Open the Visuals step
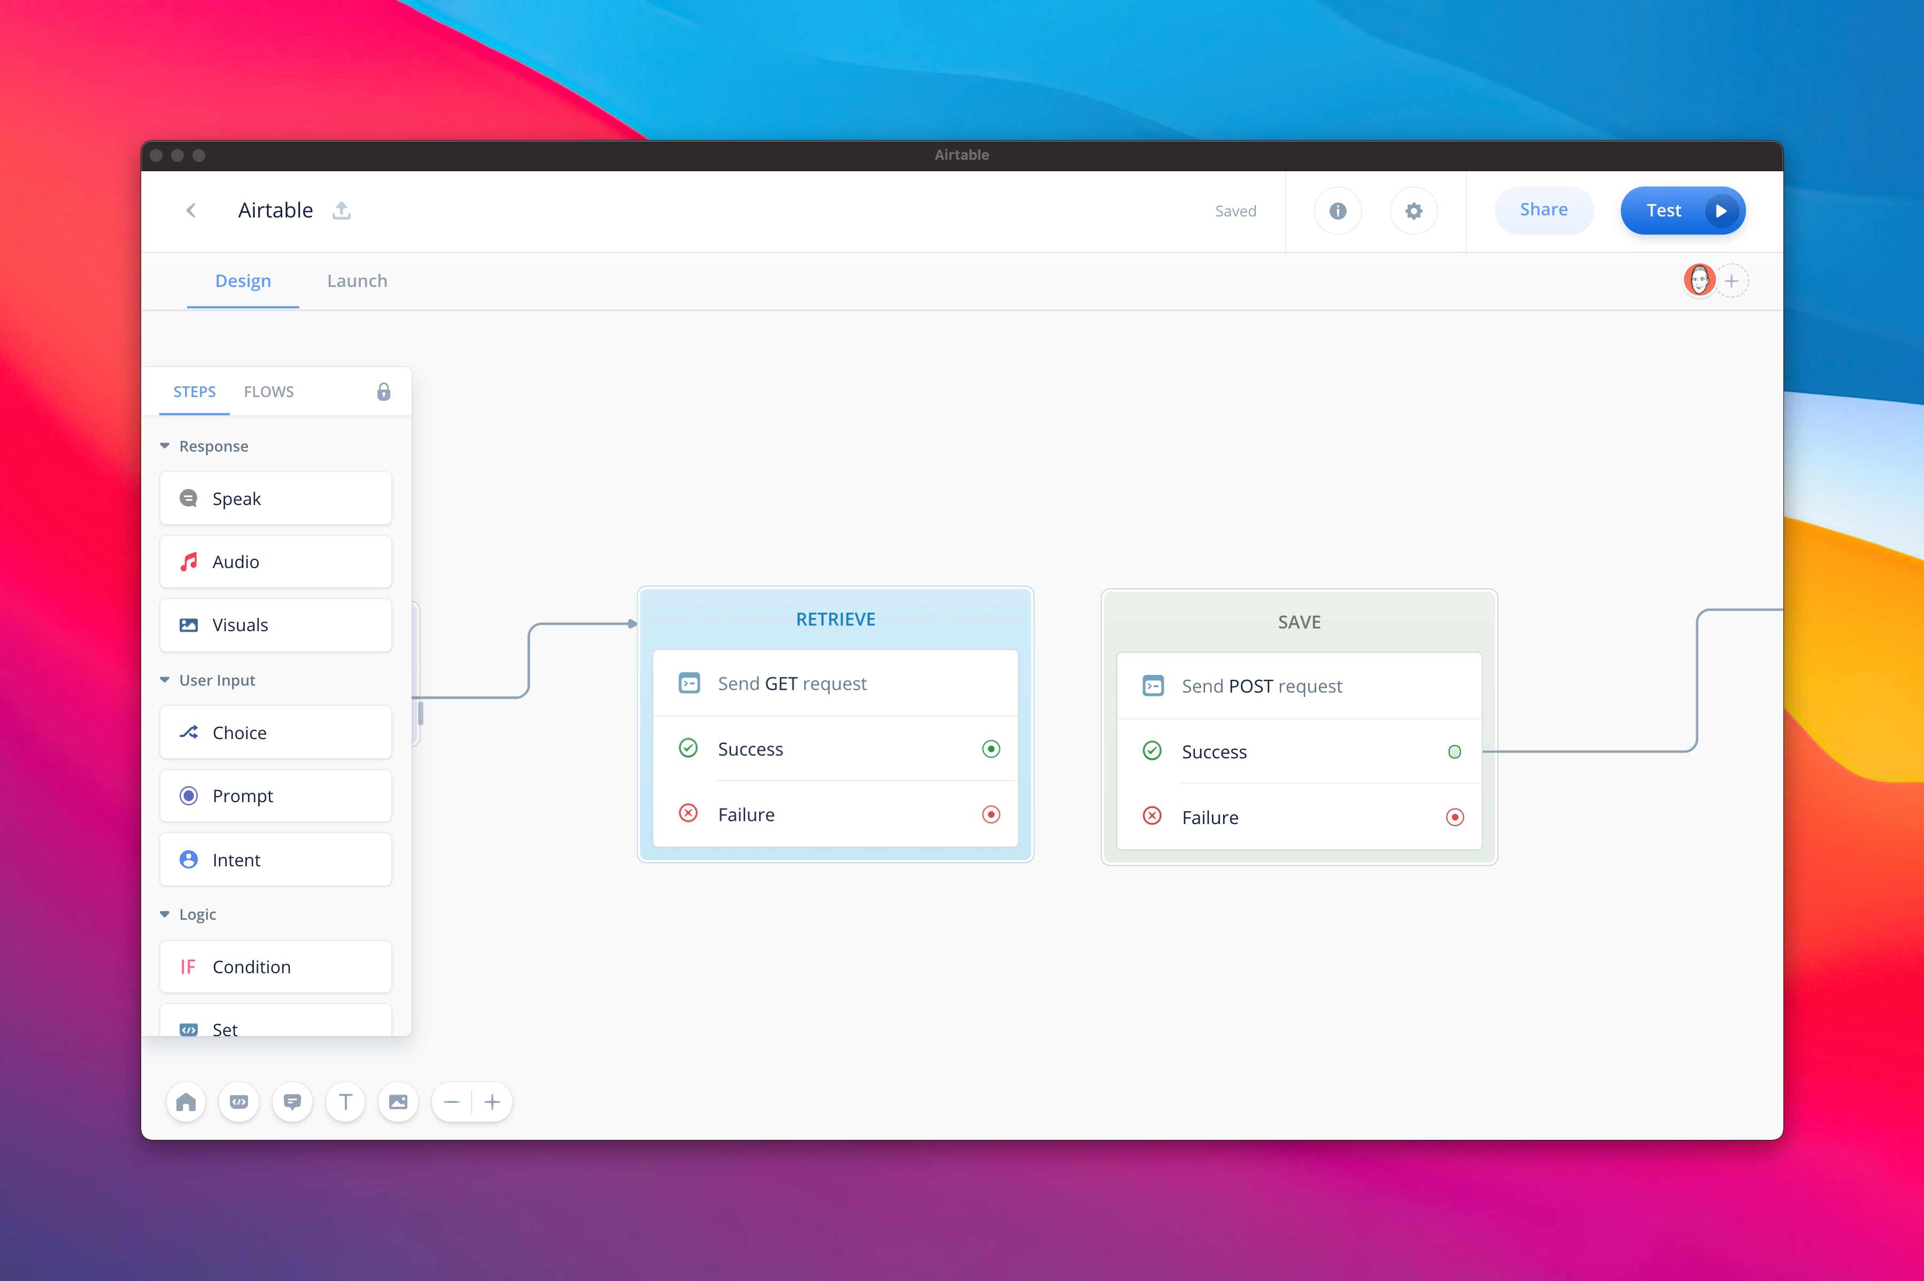The width and height of the screenshot is (1924, 1281). click(275, 625)
